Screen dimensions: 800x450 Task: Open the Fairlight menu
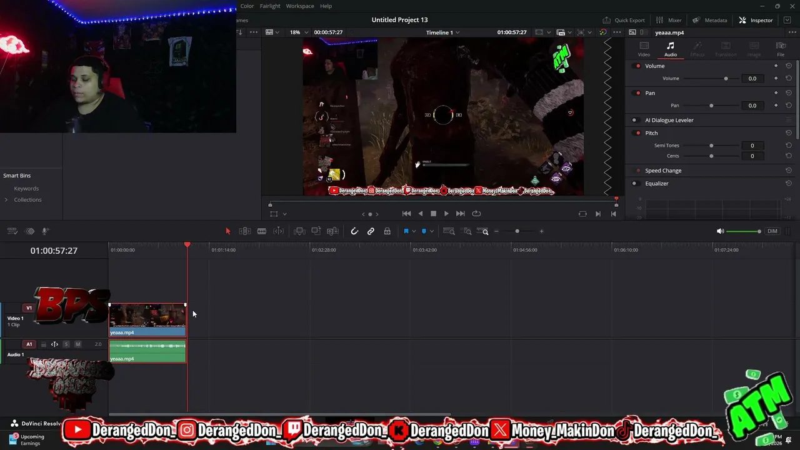270,6
